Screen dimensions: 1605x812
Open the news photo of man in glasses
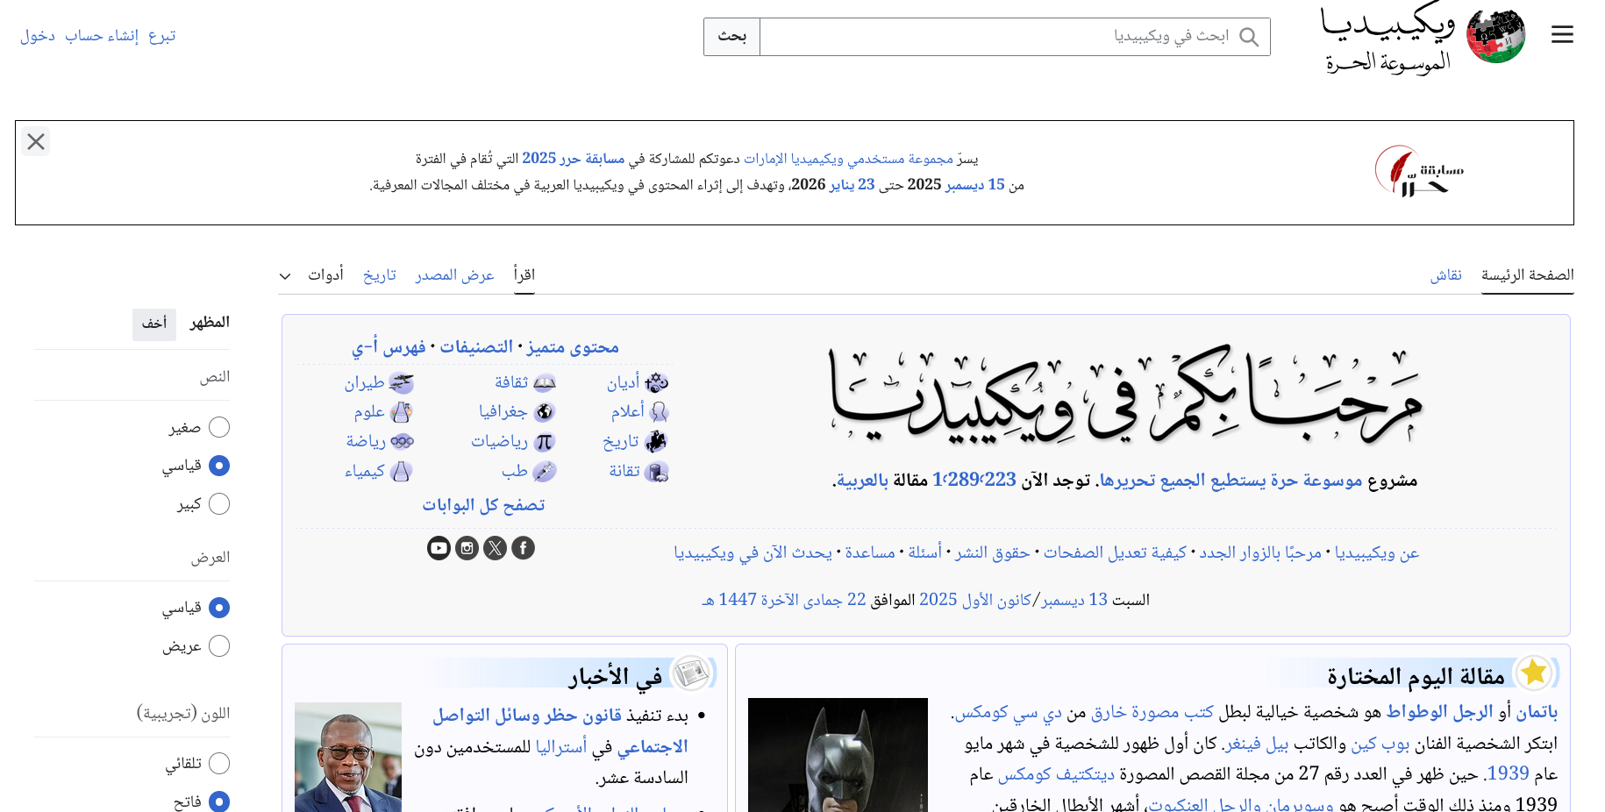348,757
